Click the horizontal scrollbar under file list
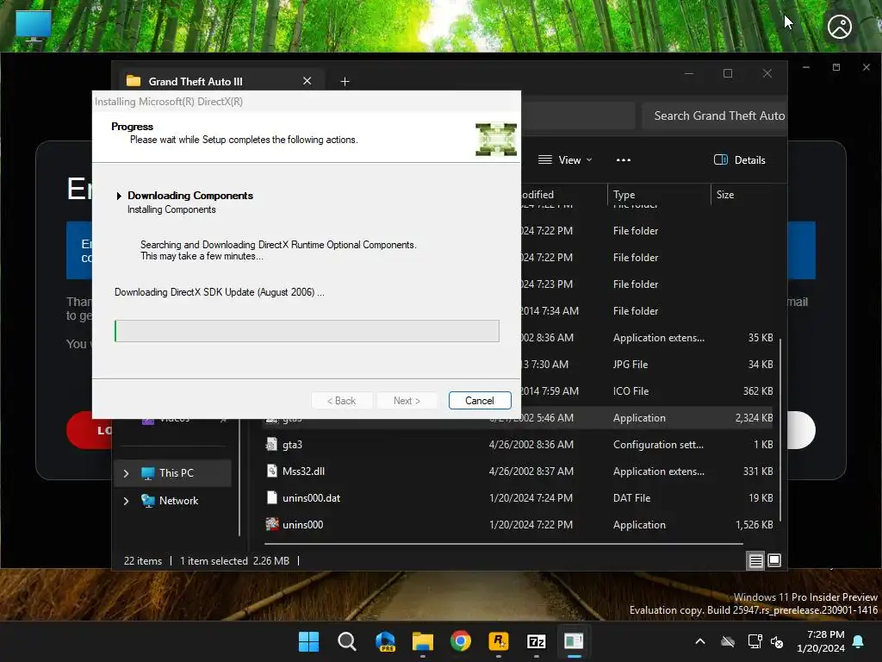The image size is (882, 662). 503,544
